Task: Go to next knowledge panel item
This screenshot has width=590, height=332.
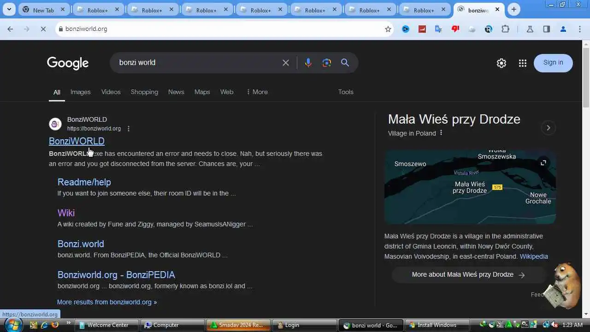Action: pyautogui.click(x=548, y=128)
